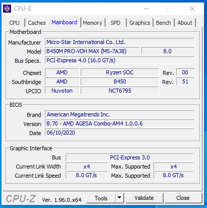Click the chipset vendor AMD field
Image resolution: width=207 pixels, height=208 pixels.
[62, 72]
